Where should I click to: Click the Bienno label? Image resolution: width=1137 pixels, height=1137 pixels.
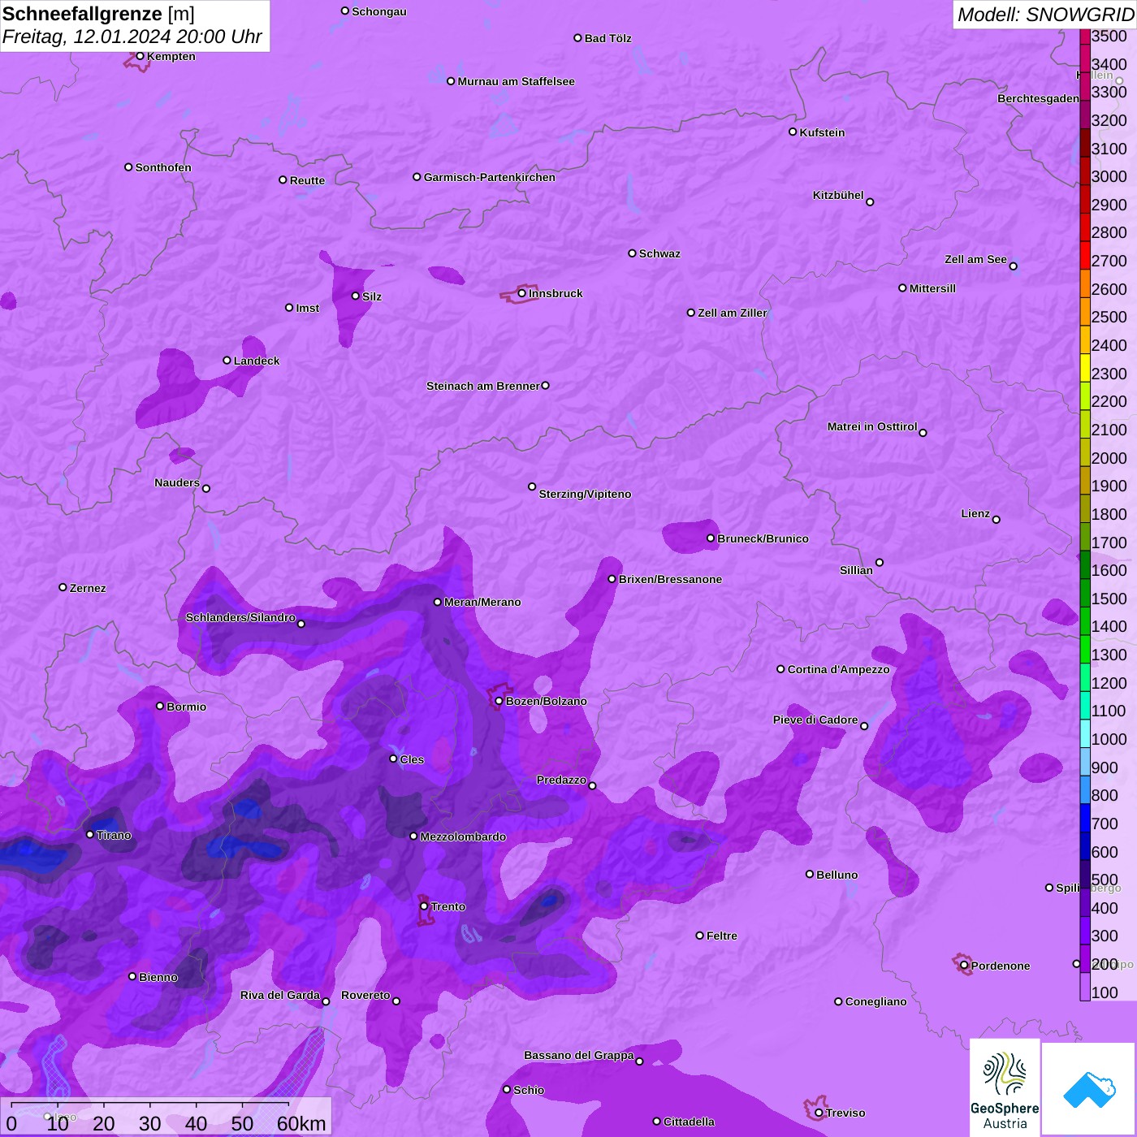[158, 977]
